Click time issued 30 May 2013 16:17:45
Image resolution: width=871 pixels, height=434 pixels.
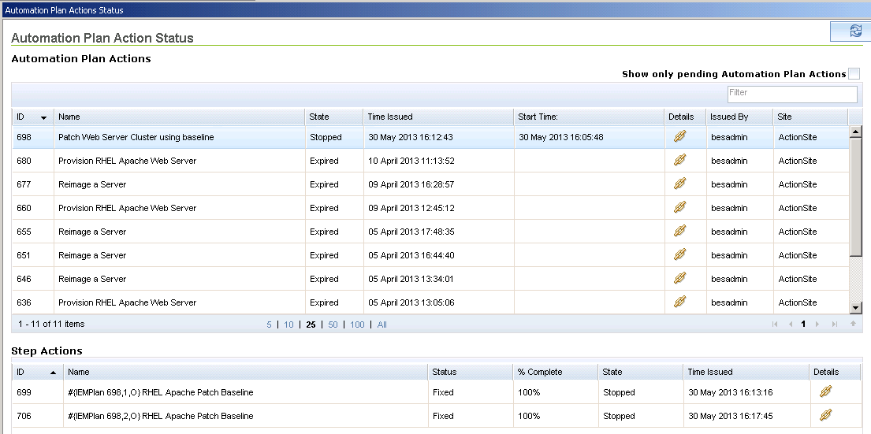731,416
